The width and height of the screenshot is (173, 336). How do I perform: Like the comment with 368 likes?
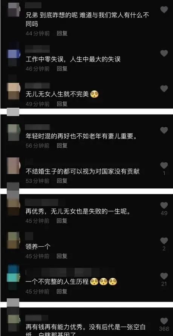(164, 321)
